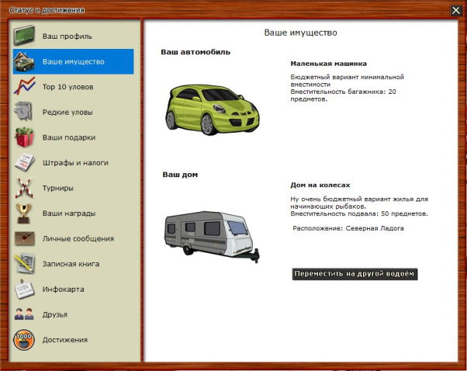Open Штрафы и налоги section
467x371 pixels.
pos(75,163)
